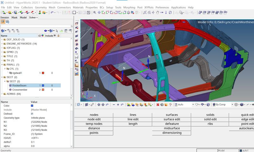This screenshot has height=152, width=254.
Task: Click the top icon of vertical viewport toolbar
Action: 77,23
